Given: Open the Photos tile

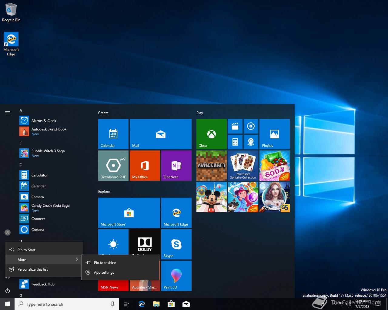Looking at the screenshot, I should point(275,134).
